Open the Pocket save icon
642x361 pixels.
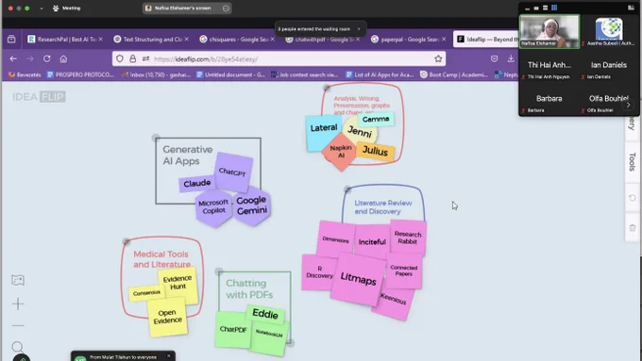coord(494,58)
